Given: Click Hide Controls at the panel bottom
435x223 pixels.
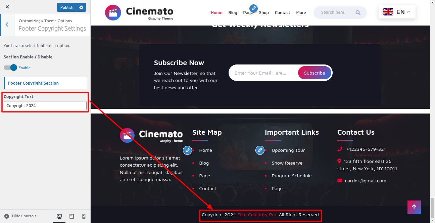Looking at the screenshot, I should (x=20, y=216).
